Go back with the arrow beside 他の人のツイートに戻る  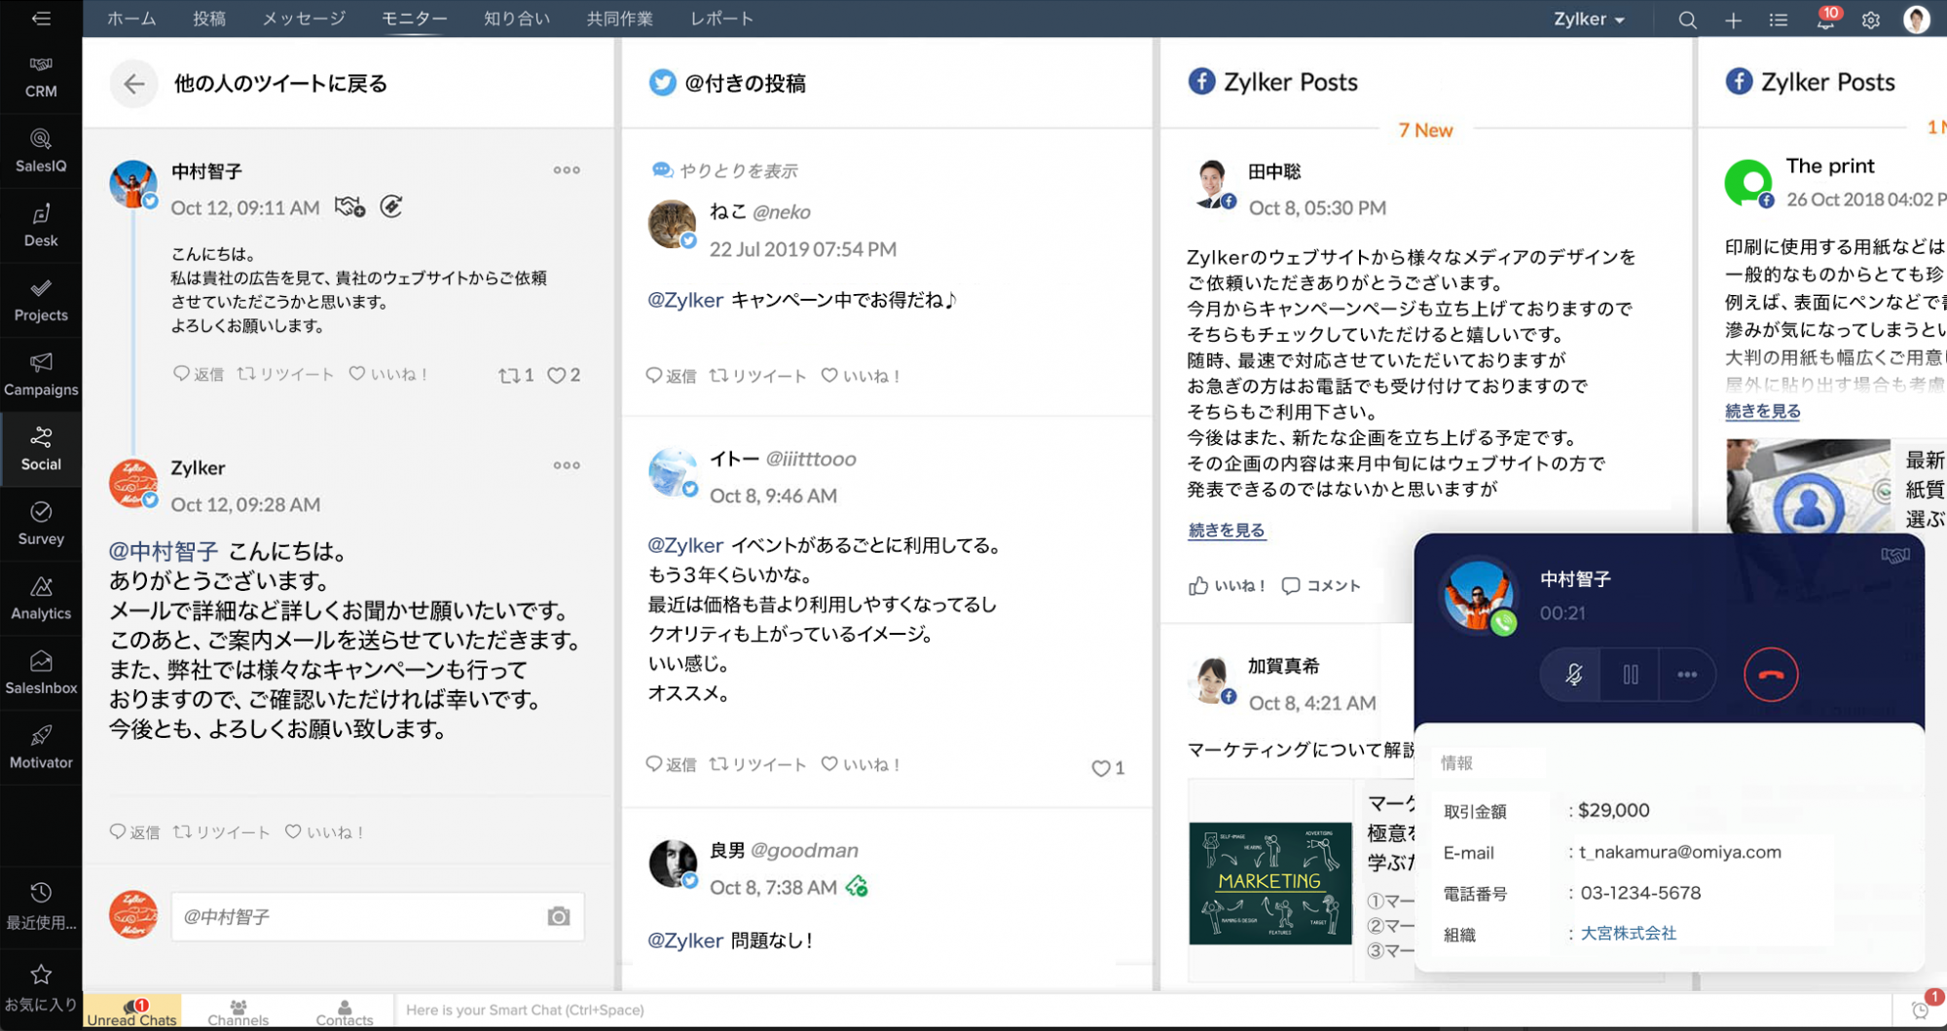coord(134,84)
